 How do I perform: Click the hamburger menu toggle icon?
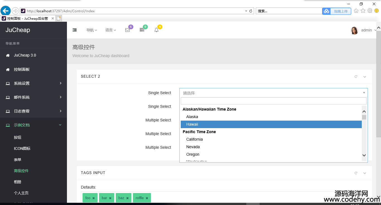tap(75, 30)
